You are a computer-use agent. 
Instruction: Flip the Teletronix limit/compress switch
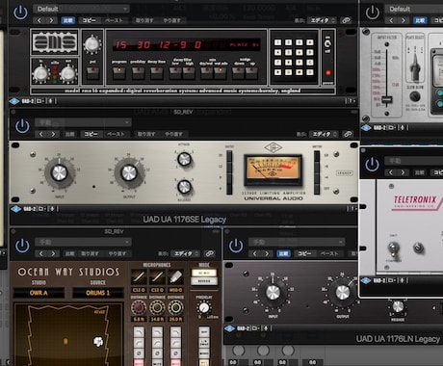(x=393, y=248)
